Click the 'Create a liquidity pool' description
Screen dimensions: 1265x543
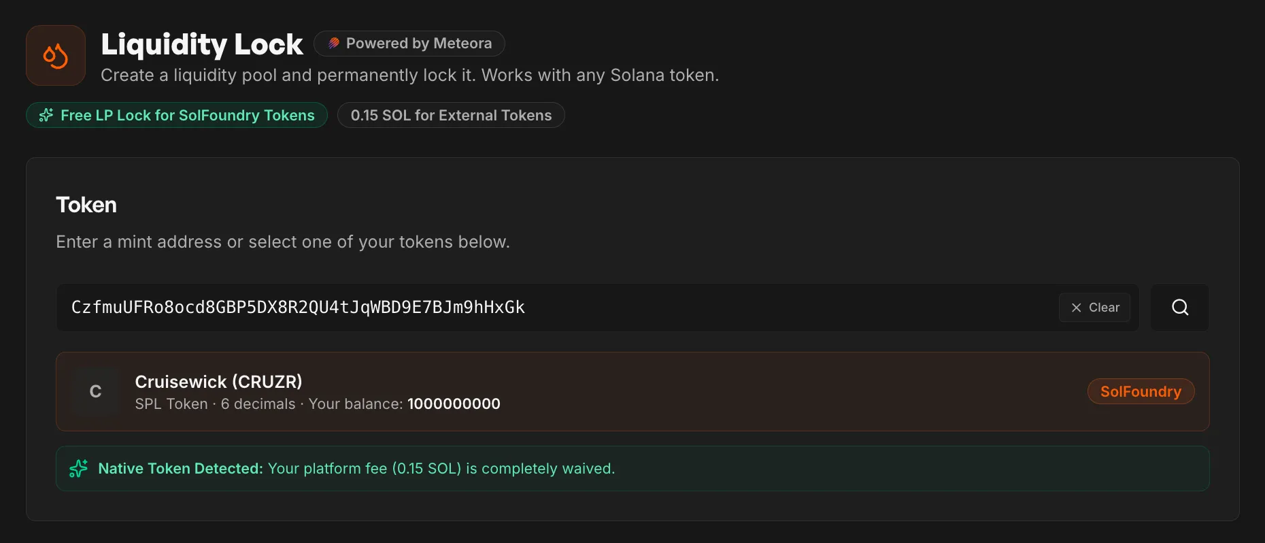pos(409,76)
